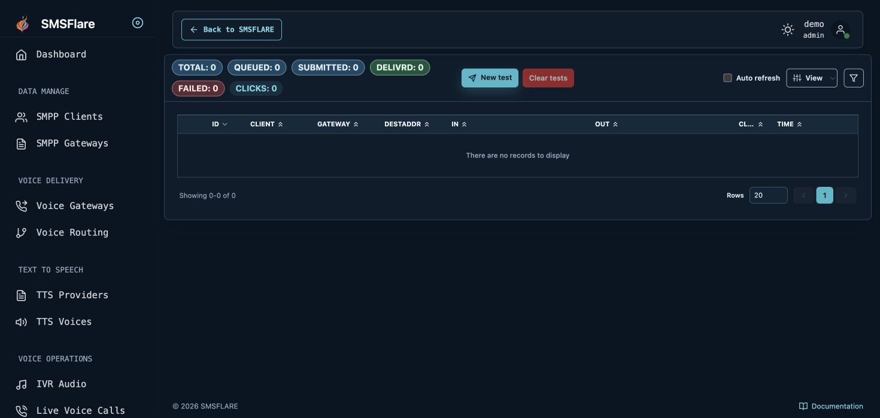The width and height of the screenshot is (880, 418).
Task: Click the Voice Routing branch icon
Action: coord(22,233)
